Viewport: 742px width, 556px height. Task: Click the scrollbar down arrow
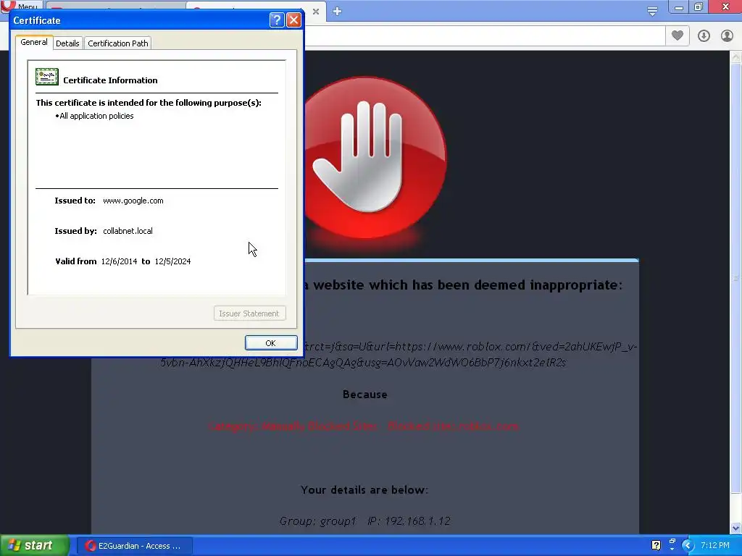(x=736, y=528)
